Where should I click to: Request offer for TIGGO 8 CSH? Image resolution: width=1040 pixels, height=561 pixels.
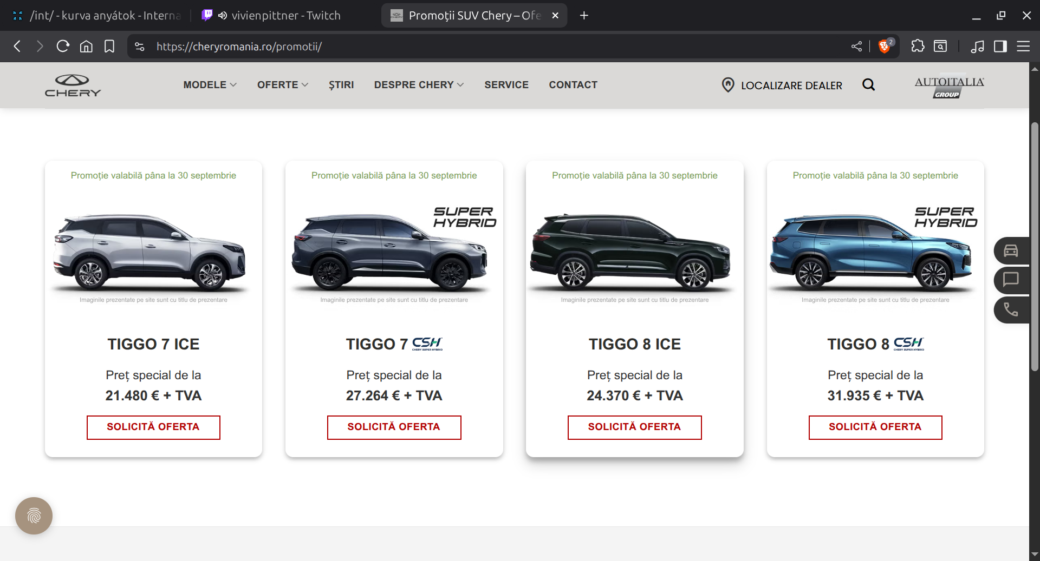pyautogui.click(x=875, y=427)
